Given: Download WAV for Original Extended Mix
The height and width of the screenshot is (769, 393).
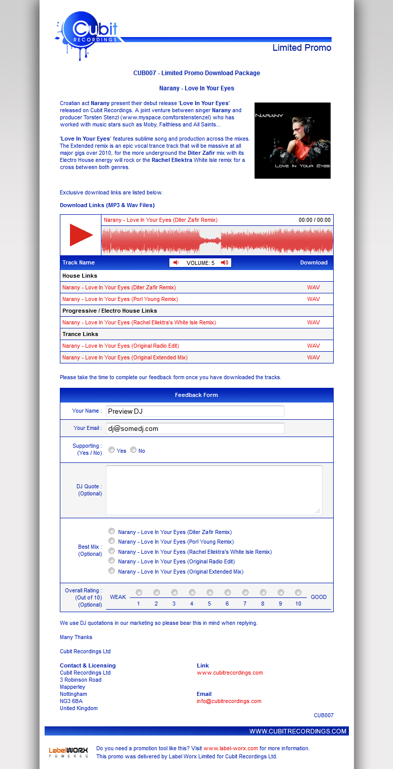Looking at the screenshot, I should [313, 357].
